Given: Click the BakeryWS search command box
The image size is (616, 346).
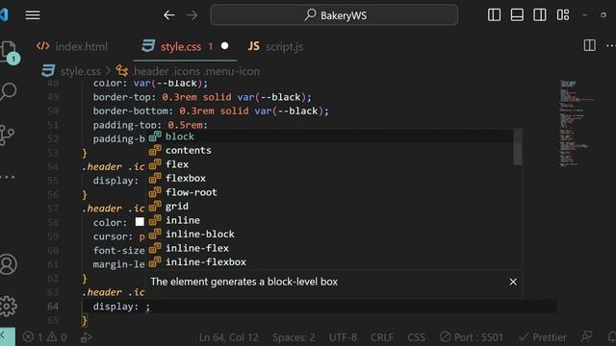Looking at the screenshot, I should click(334, 15).
